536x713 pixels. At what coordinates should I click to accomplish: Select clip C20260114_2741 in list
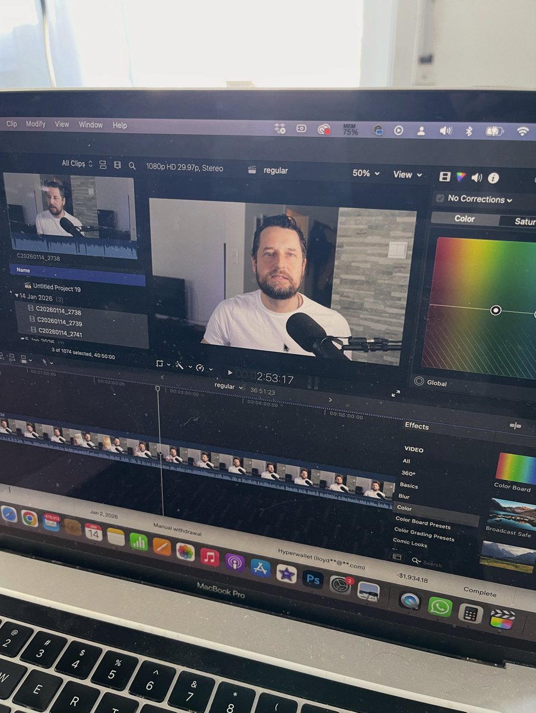pos(61,332)
